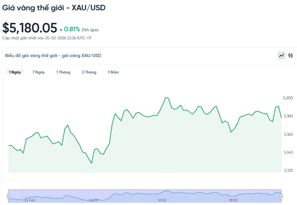Grab the right handle of range navigator

pos(281,196)
